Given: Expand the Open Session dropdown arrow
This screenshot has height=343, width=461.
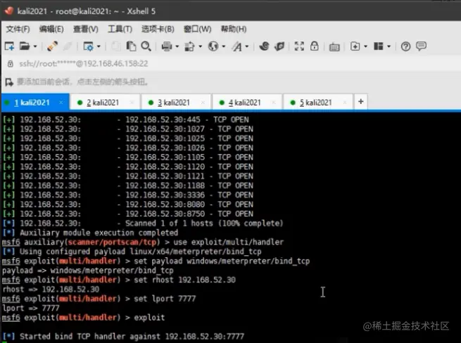Looking at the screenshot, I should click(35, 46).
